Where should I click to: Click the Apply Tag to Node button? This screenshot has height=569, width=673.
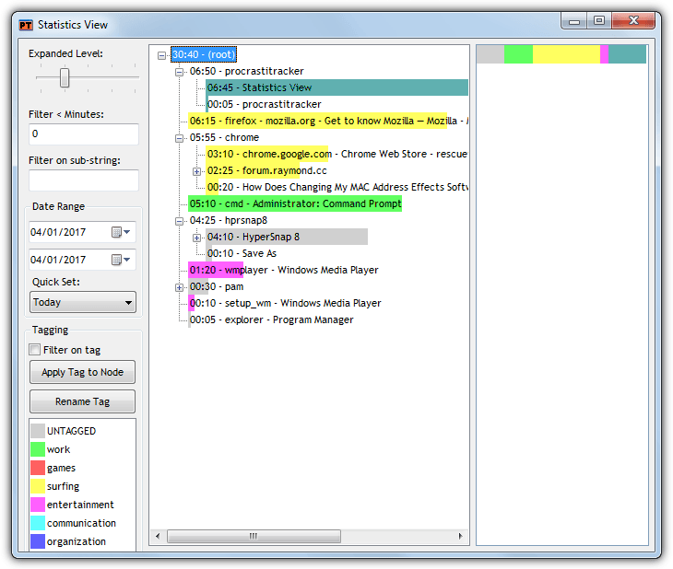point(82,372)
